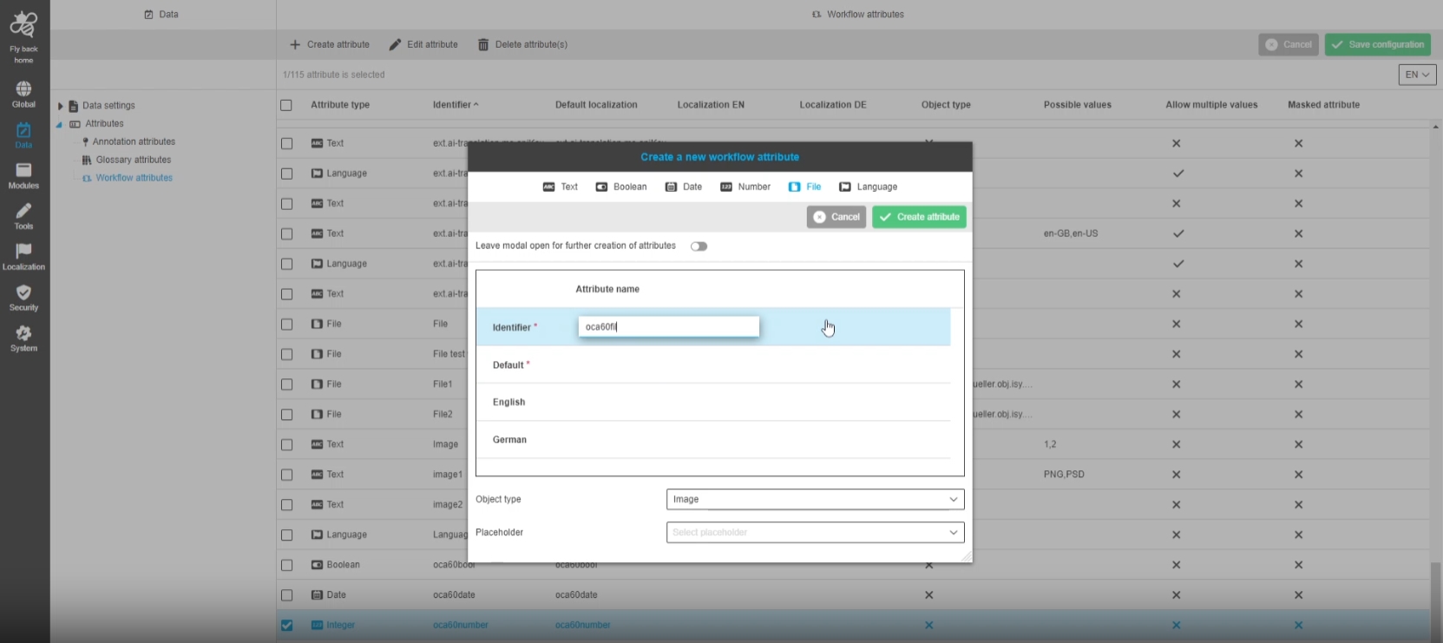The image size is (1443, 643).
Task: Click the top toolbar Cancel button
Action: click(1289, 44)
